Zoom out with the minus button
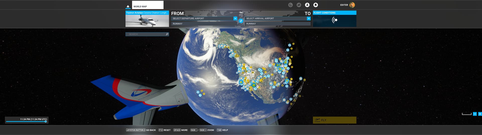 click(475, 114)
